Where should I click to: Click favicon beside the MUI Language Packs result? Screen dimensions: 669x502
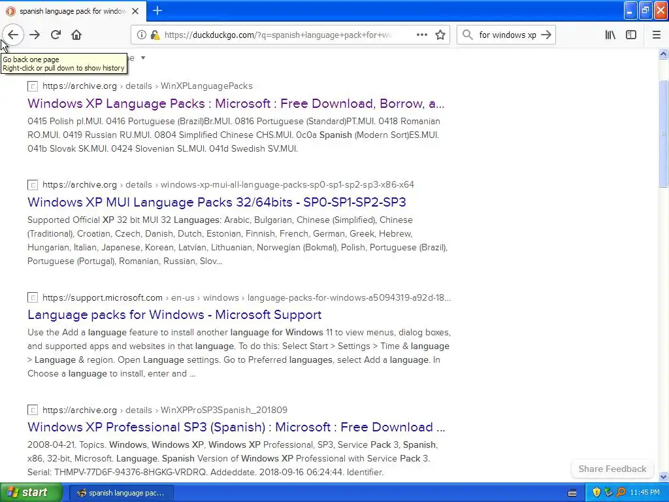33,185
